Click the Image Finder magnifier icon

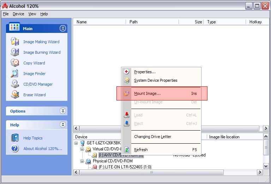15,74
